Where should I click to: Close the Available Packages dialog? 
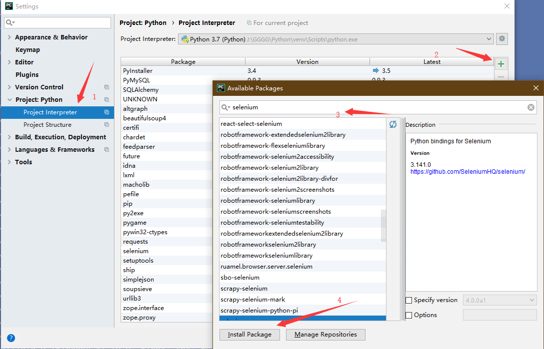(x=535, y=88)
